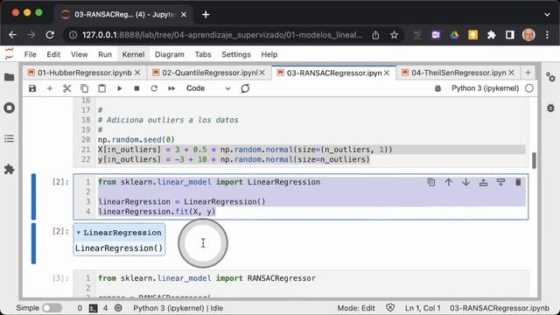Open a new launcher tab with the plus button
This screenshot has width=560, height=315.
pos(528,73)
